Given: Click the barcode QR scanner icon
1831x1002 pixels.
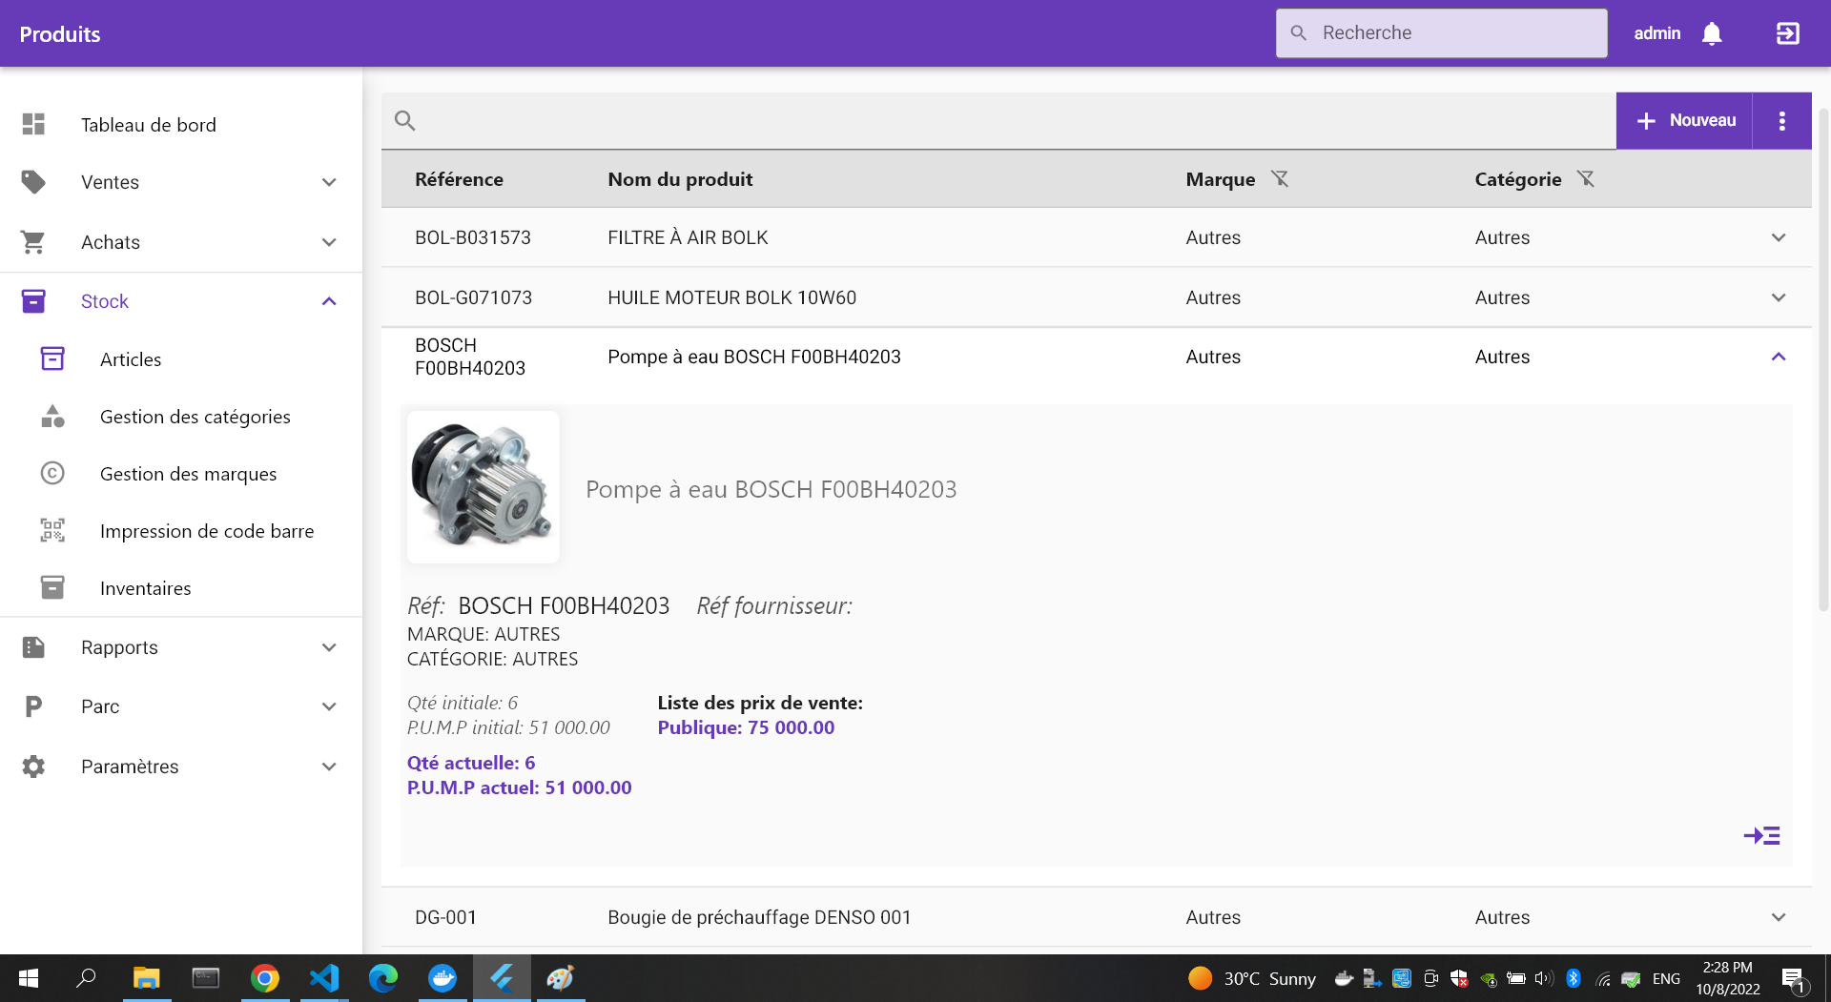Looking at the screenshot, I should [x=52, y=530].
